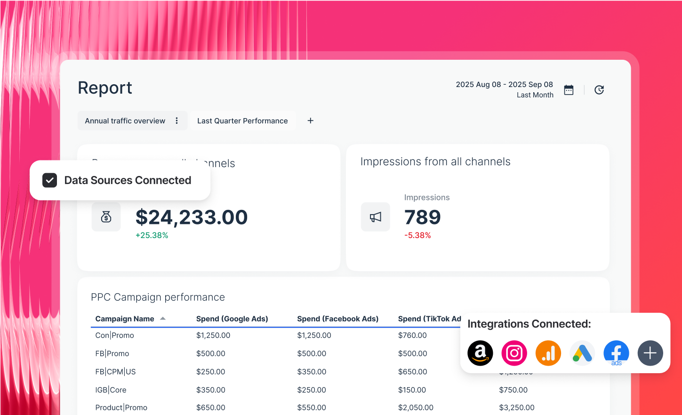The width and height of the screenshot is (682, 415).
Task: Open the Amazon Ads integration icon
Action: (480, 353)
